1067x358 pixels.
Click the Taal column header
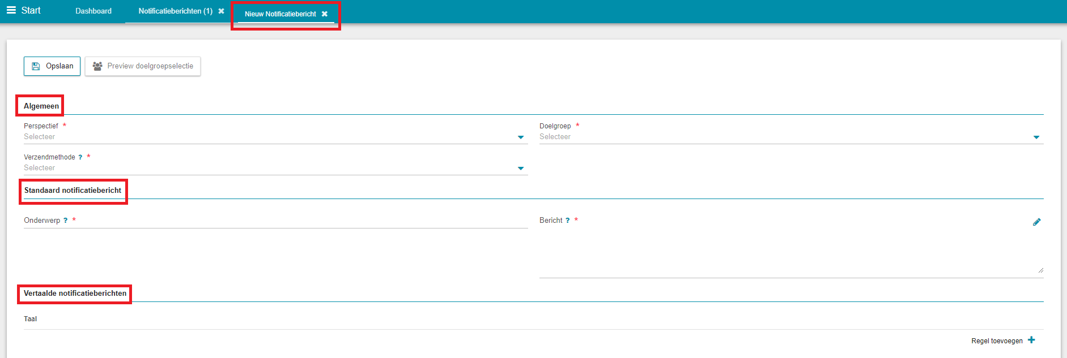(31, 319)
